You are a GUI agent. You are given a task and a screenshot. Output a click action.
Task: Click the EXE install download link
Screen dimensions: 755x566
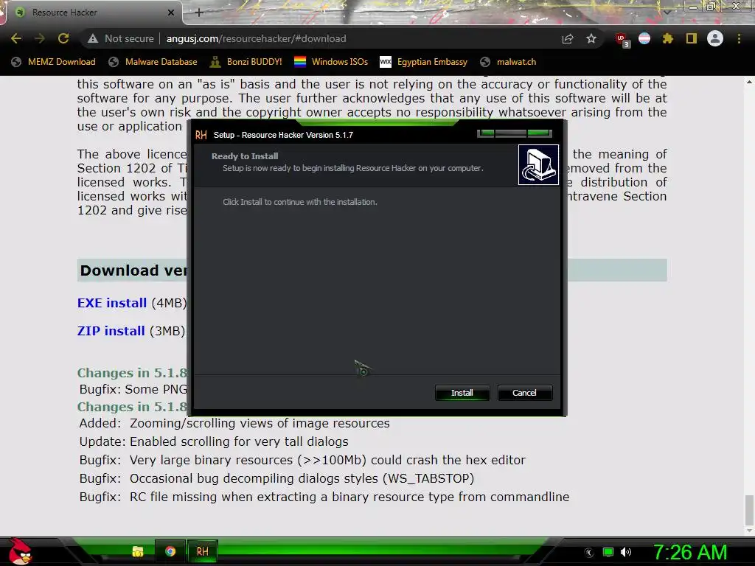112,303
